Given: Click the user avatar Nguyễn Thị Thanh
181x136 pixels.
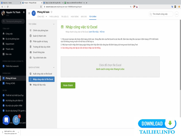Looking at the screenshot, I should click(3, 13).
